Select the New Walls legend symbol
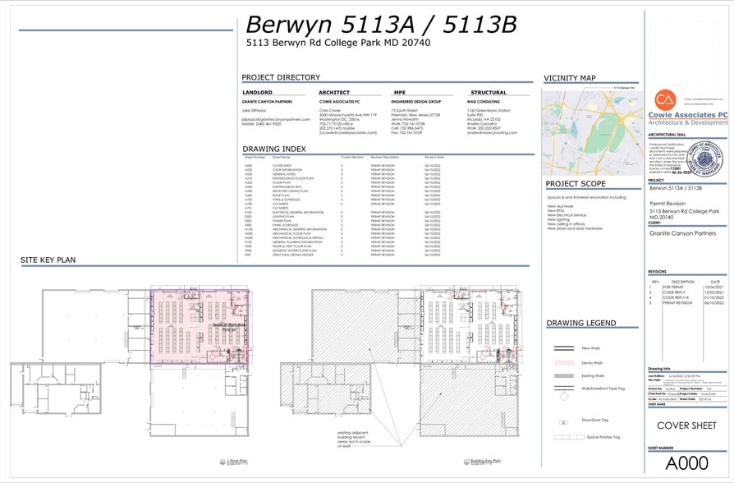 [564, 347]
